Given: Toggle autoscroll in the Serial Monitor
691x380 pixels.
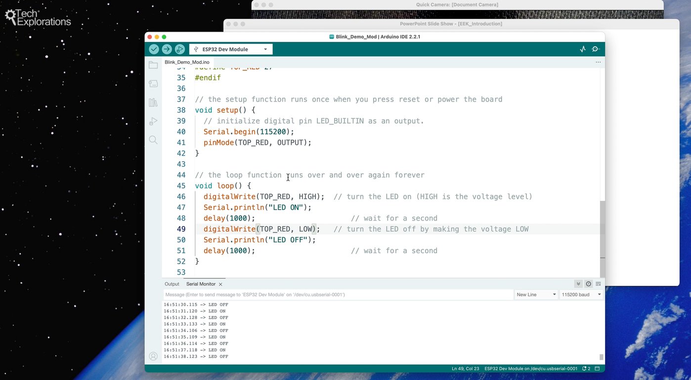Looking at the screenshot, I should click(x=578, y=284).
